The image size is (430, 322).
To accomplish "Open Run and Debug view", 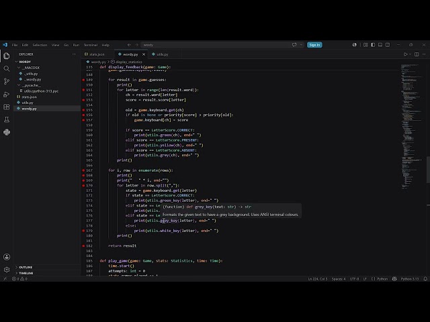I will coord(7,94).
